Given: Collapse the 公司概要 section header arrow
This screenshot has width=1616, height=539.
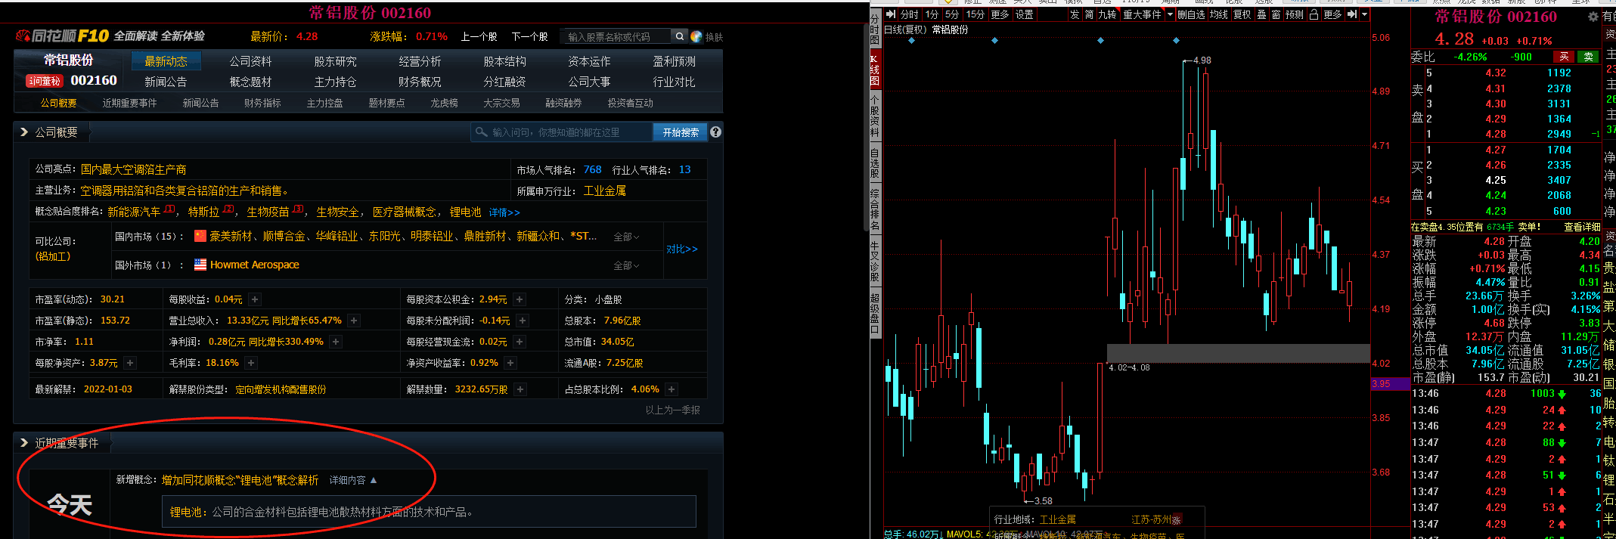Looking at the screenshot, I should click(x=23, y=132).
